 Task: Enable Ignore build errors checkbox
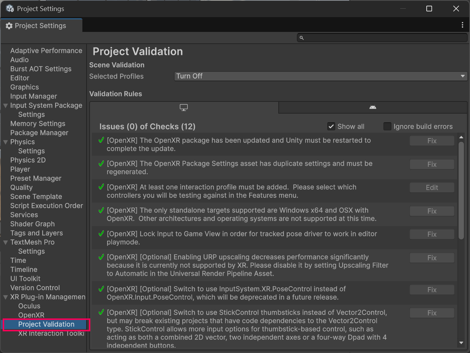(387, 127)
